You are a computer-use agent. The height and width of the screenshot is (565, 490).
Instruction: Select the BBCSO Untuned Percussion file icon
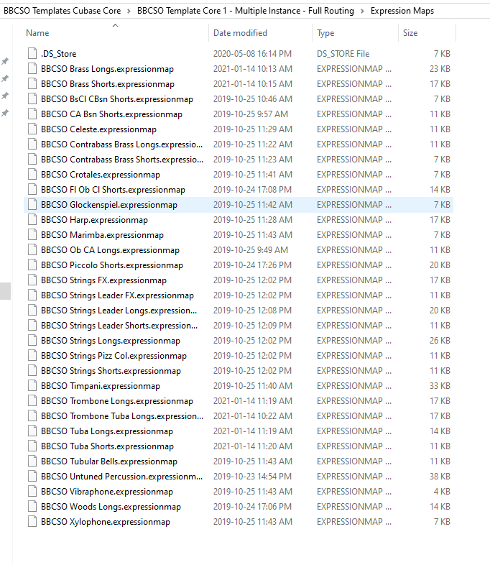click(32, 477)
